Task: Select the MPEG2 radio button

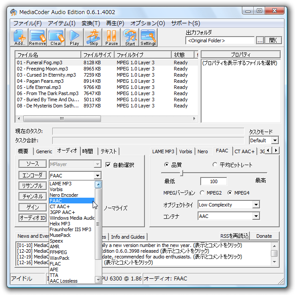Action: coord(202,193)
